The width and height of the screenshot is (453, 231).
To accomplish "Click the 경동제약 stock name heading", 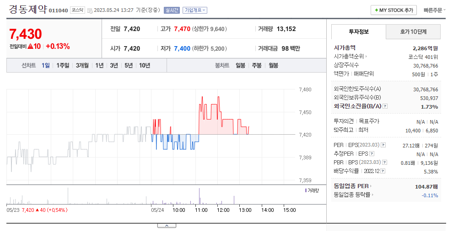I will pyautogui.click(x=28, y=9).
